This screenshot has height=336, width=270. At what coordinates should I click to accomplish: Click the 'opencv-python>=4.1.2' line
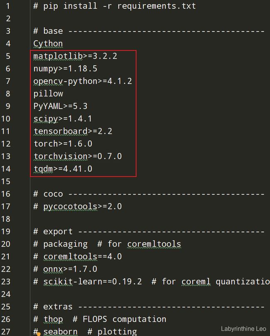(83, 81)
